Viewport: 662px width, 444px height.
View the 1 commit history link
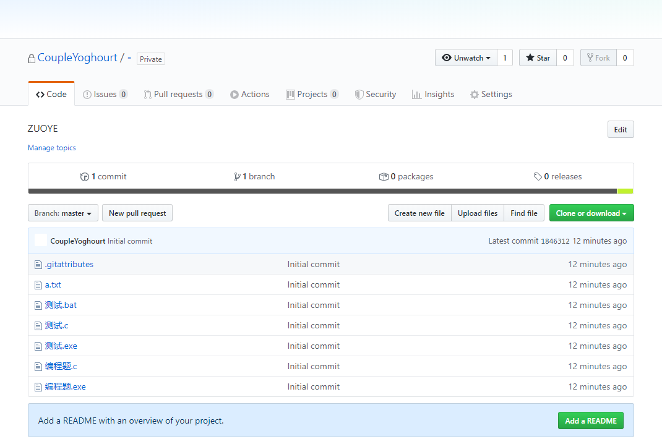click(103, 176)
